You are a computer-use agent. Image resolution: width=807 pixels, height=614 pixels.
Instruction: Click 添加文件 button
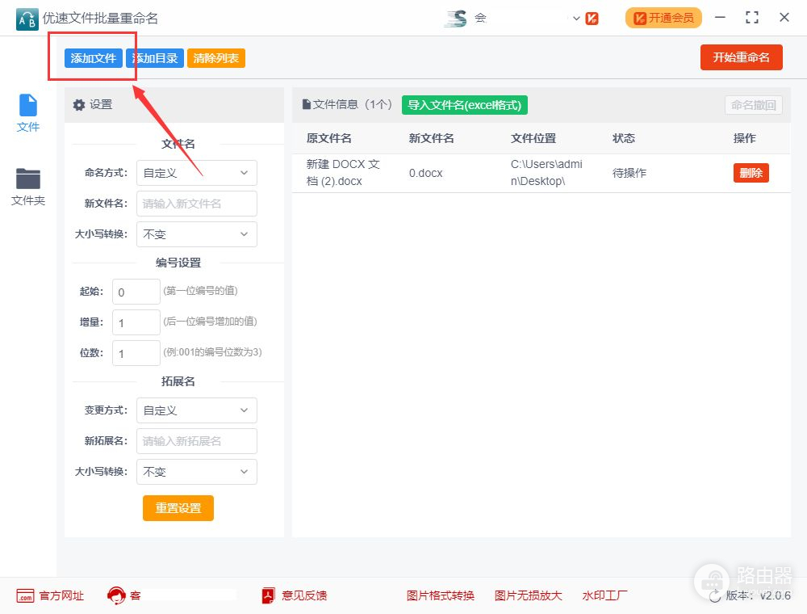coord(94,58)
